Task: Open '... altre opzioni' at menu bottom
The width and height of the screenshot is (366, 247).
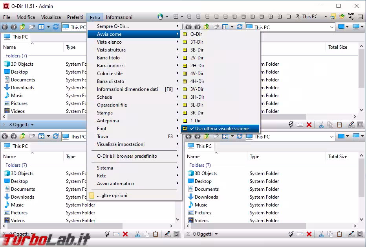Action: click(x=112, y=195)
